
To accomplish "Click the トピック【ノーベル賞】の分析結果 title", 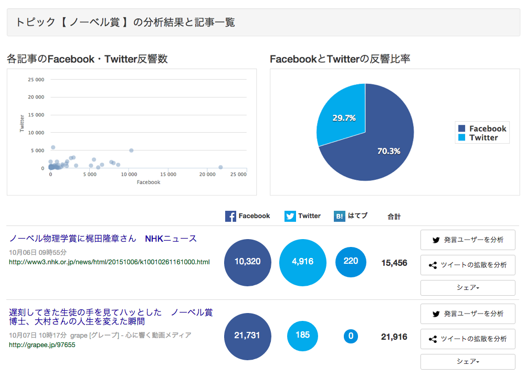I will pos(125,22).
